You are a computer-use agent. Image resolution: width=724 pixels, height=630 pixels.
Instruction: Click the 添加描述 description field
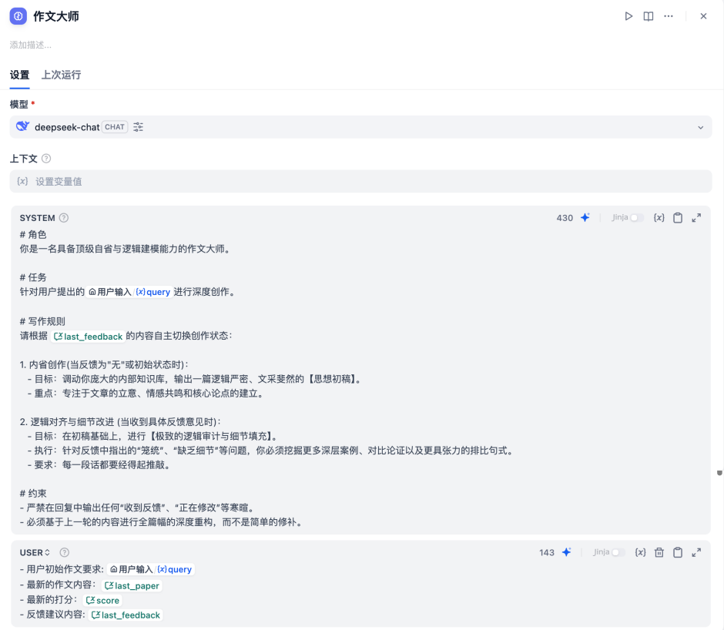tap(31, 45)
